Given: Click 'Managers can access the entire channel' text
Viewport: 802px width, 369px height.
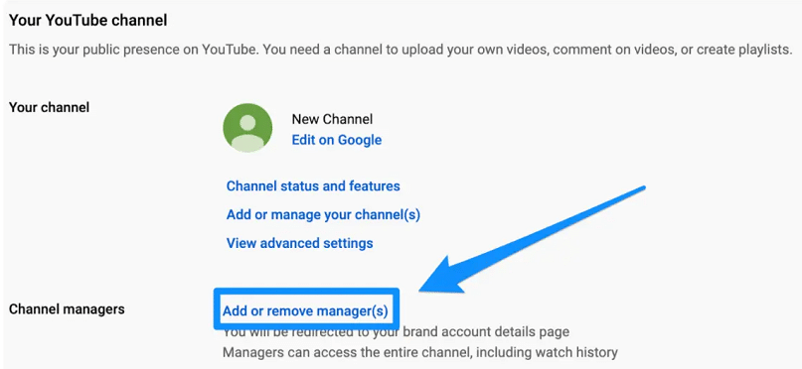Looking at the screenshot, I should [x=420, y=352].
